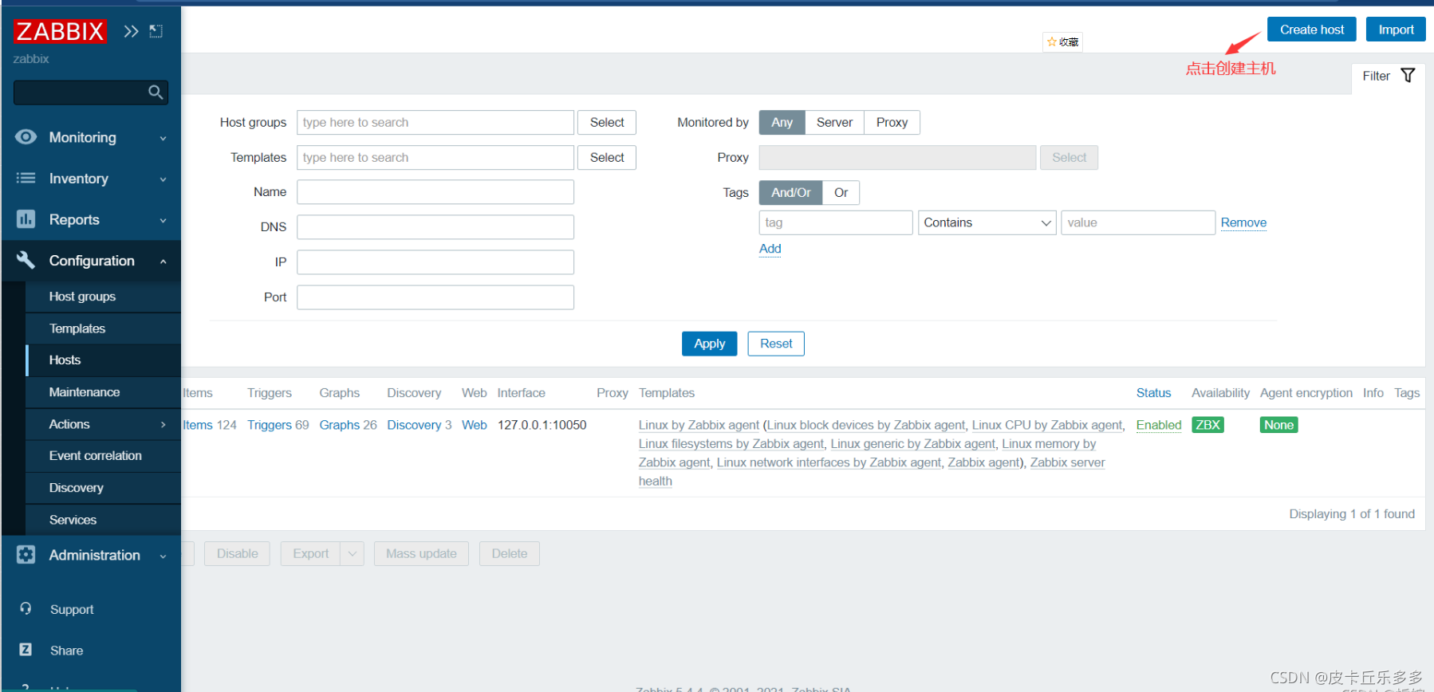Expand the Administration menu chevron
The height and width of the screenshot is (692, 1434).
pyautogui.click(x=163, y=556)
